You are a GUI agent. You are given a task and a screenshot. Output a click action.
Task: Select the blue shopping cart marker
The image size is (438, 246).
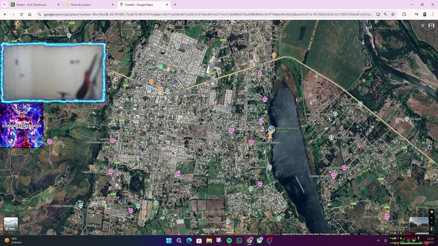click(x=149, y=89)
